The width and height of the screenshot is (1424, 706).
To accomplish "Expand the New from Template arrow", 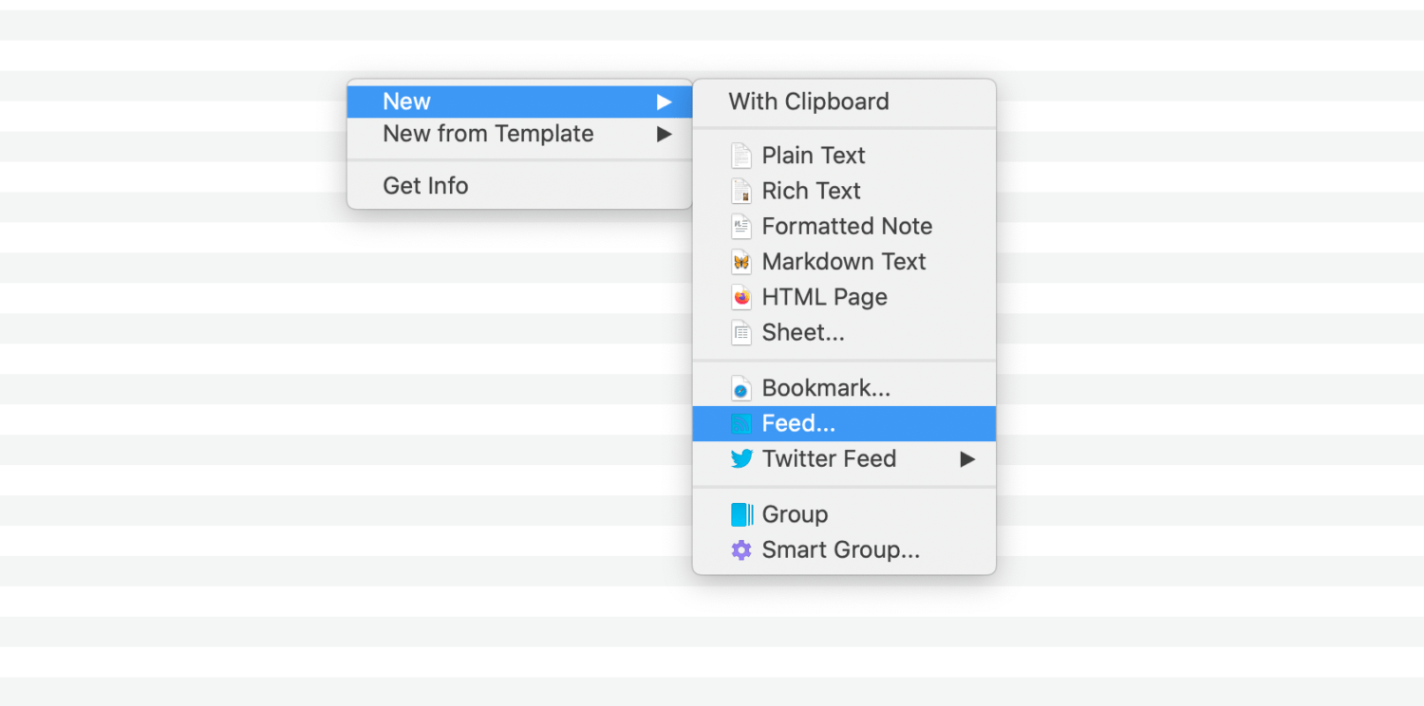I will (665, 134).
